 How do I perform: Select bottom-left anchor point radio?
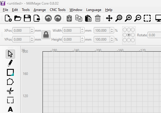pyautogui.click(x=125, y=40)
